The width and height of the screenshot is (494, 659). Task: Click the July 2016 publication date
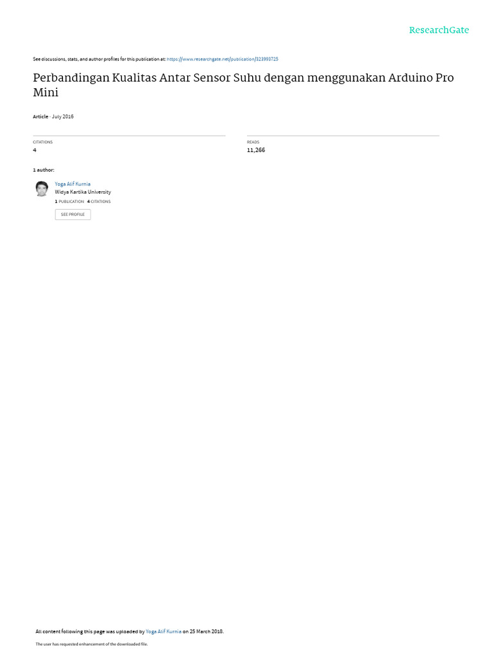point(62,116)
